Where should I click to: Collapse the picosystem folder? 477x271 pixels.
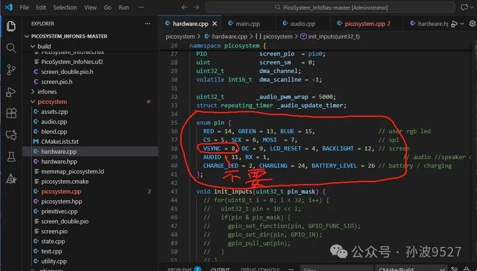[33, 102]
